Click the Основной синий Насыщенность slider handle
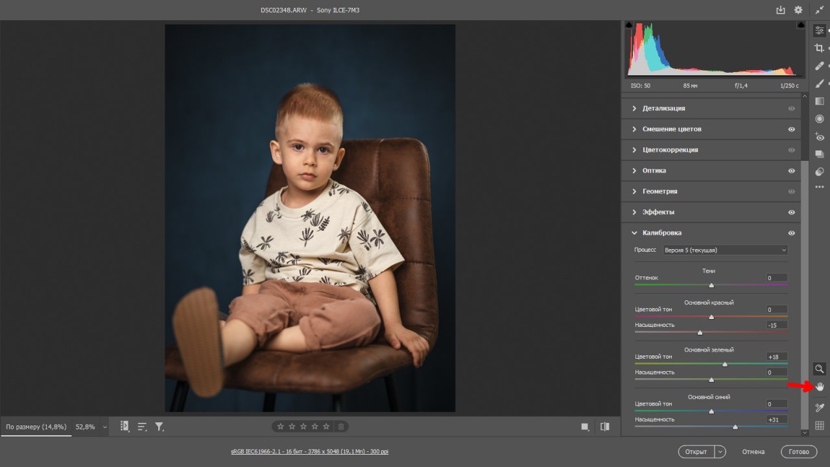The image size is (830, 467). tap(735, 427)
